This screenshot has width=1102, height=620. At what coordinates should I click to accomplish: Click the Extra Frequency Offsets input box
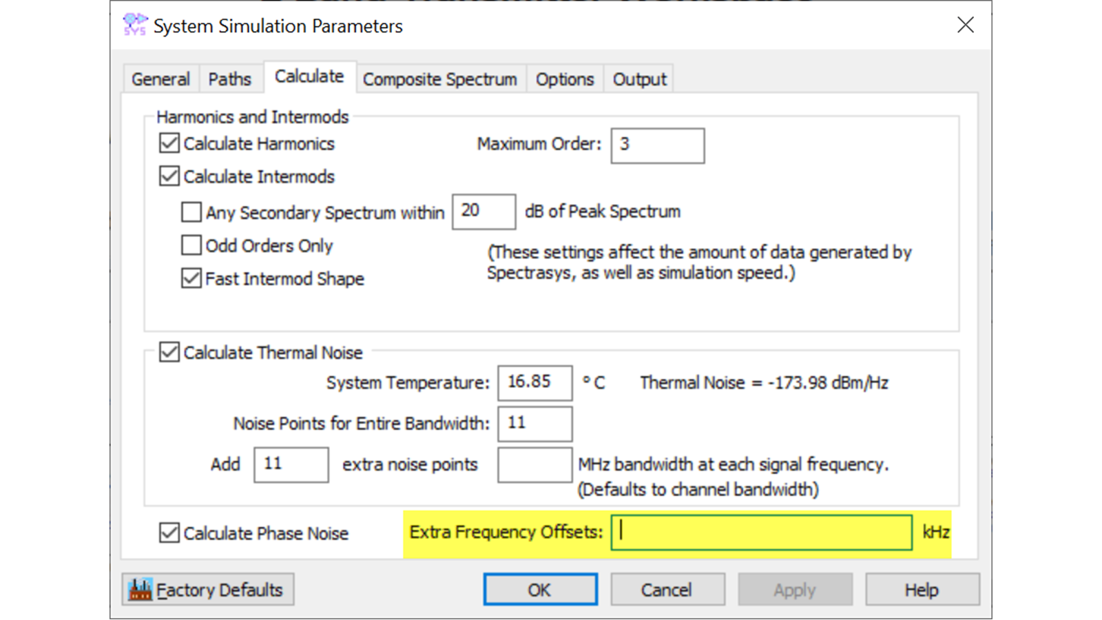click(x=760, y=532)
